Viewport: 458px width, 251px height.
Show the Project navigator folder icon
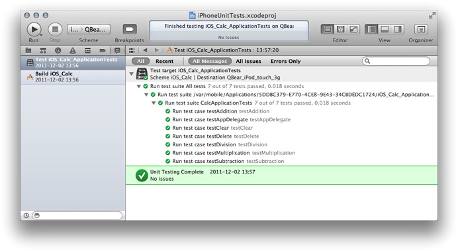28,50
